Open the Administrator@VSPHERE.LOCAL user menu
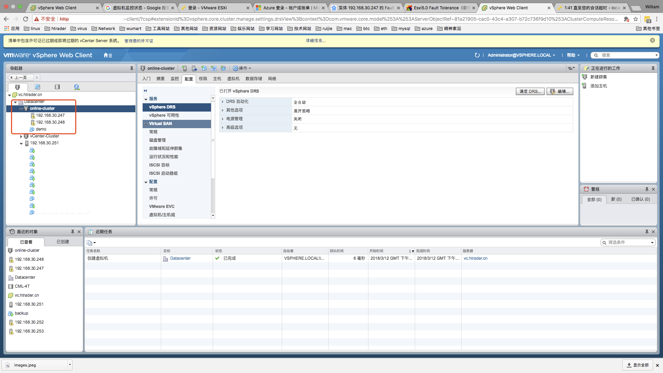The height and width of the screenshot is (373, 663). [x=521, y=55]
